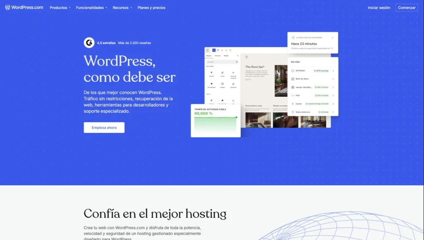Click the Columnas block icon
The width and height of the screenshot is (424, 240).
click(x=233, y=84)
